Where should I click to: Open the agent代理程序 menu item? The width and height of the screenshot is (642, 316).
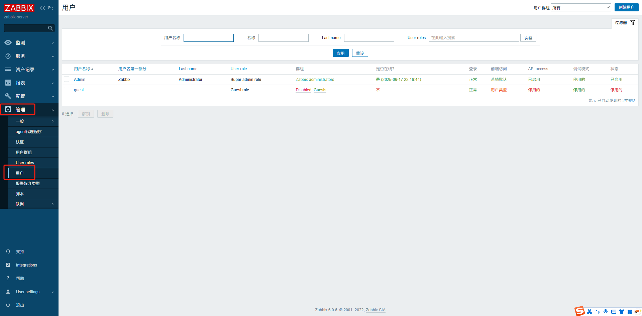(33, 131)
